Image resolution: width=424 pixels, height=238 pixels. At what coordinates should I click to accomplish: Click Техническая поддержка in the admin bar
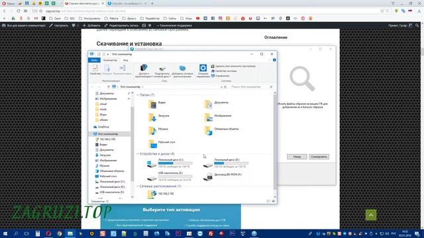click(174, 25)
